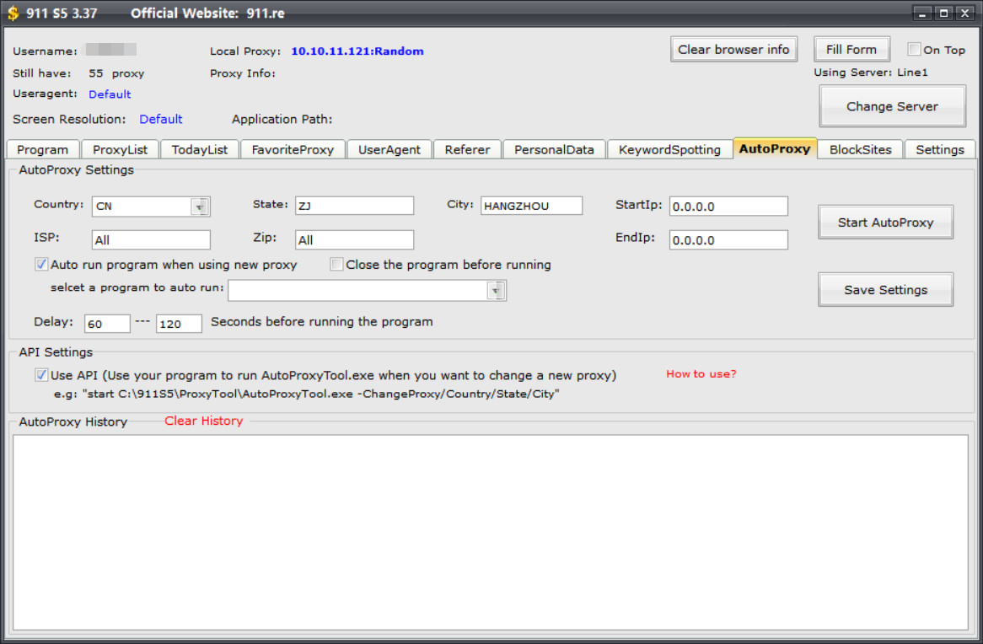This screenshot has height=644, width=983.
Task: Disable Auto run program when using new proxy
Action: pos(41,265)
